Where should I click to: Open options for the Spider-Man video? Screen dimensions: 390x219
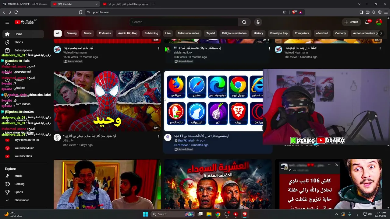[x=159, y=137]
